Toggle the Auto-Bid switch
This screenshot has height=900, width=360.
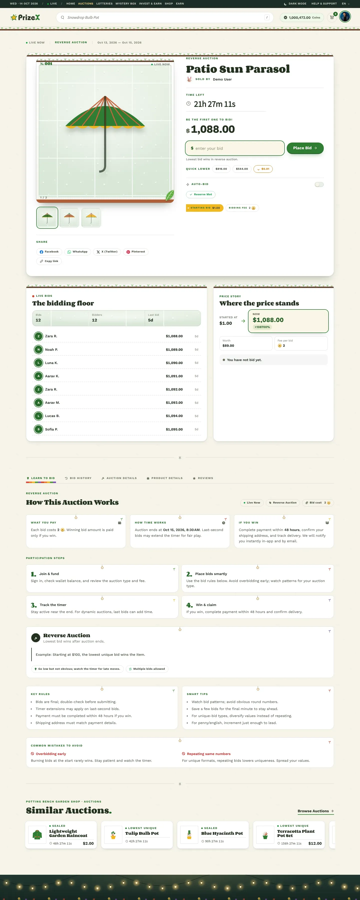tap(319, 184)
